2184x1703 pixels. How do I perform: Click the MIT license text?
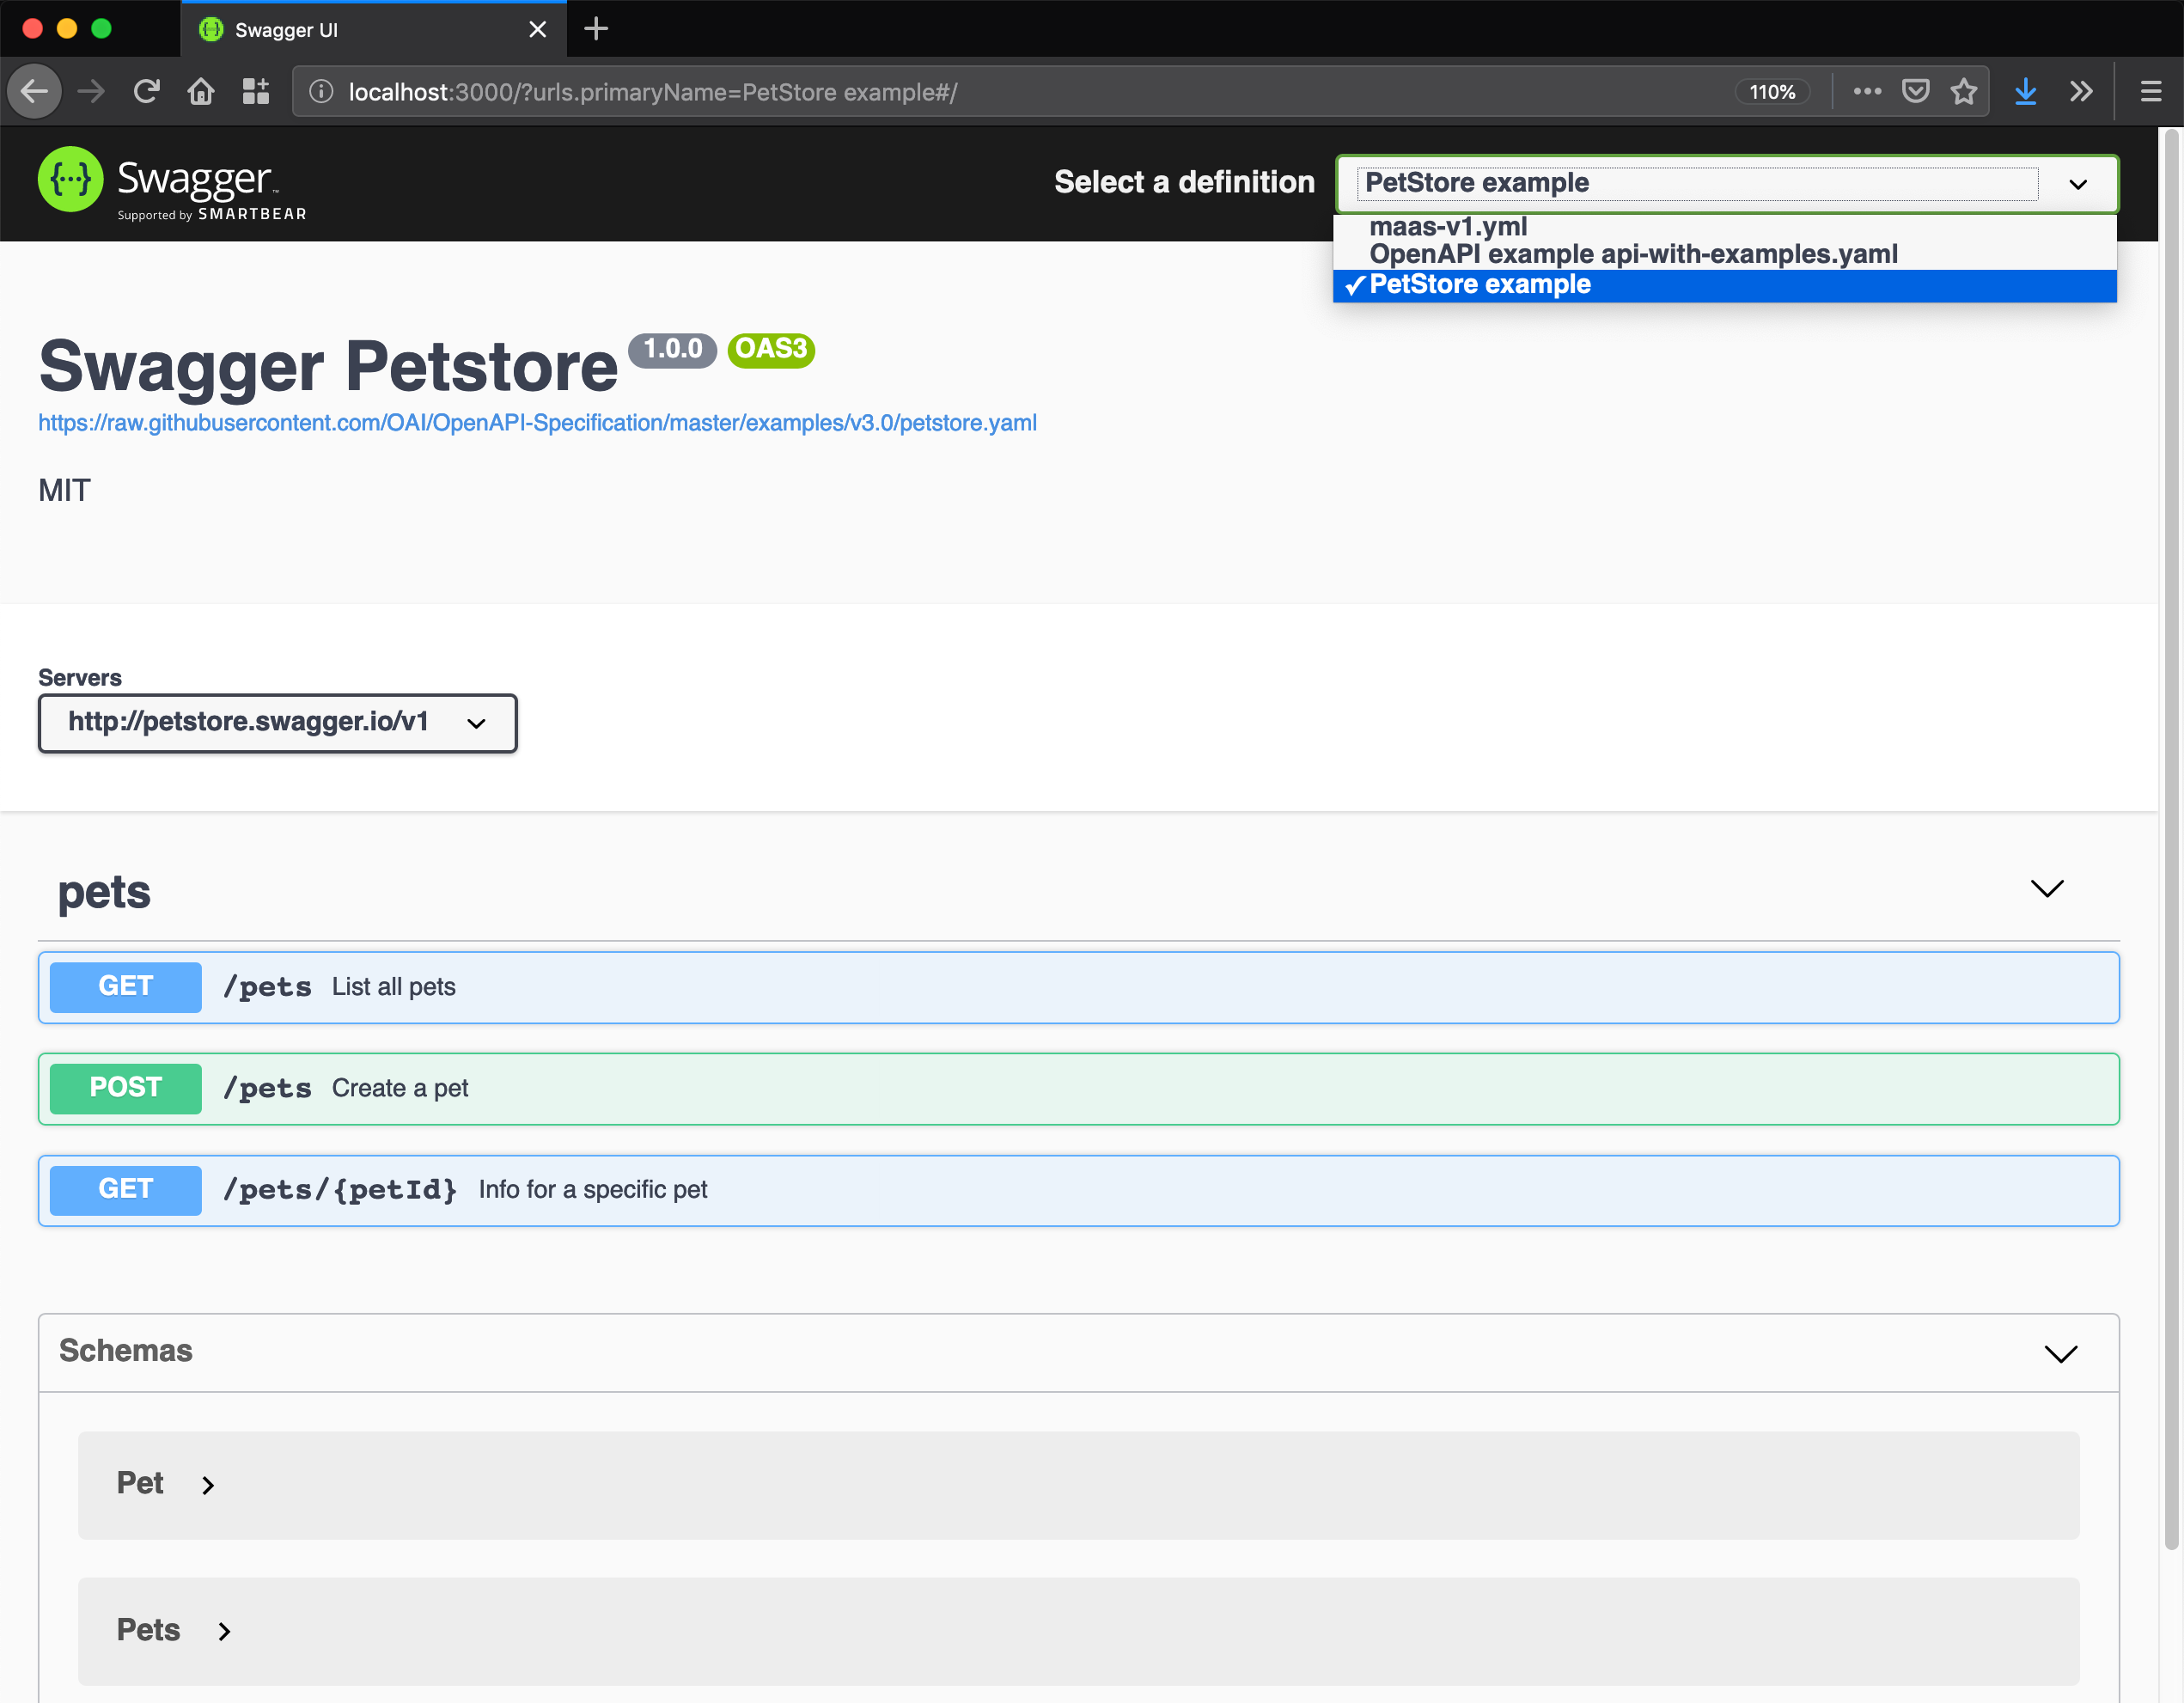64,490
